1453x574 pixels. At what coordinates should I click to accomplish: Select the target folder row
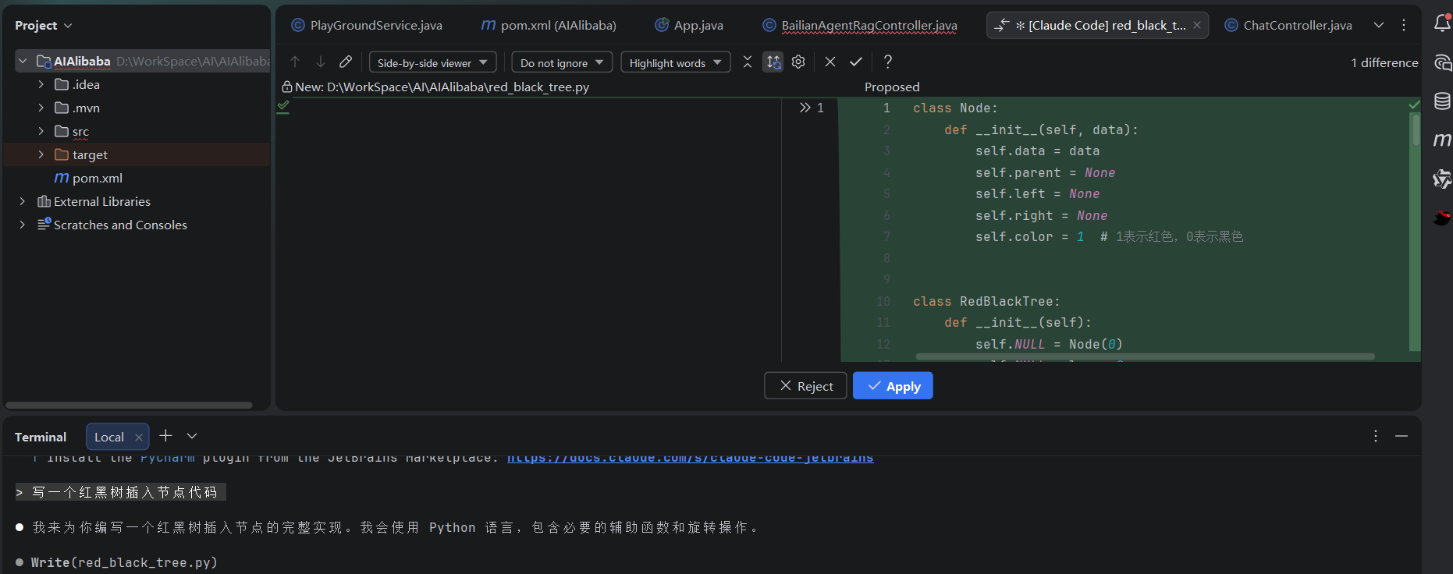(137, 154)
